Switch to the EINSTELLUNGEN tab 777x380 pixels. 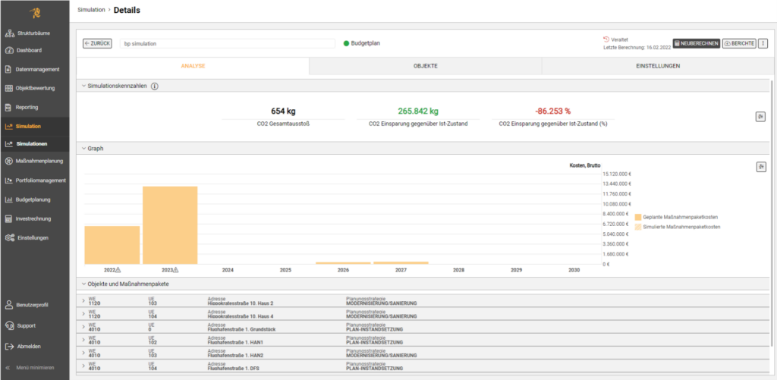pos(657,66)
